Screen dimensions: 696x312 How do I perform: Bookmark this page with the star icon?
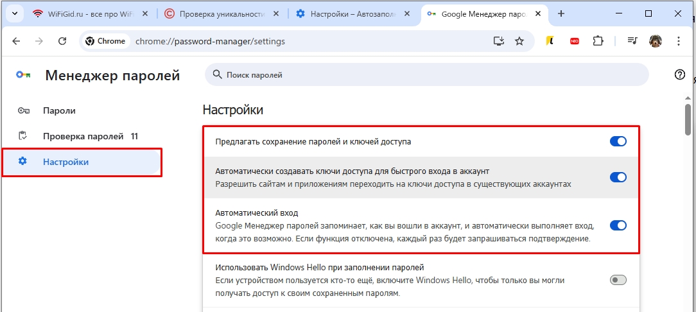pos(519,41)
